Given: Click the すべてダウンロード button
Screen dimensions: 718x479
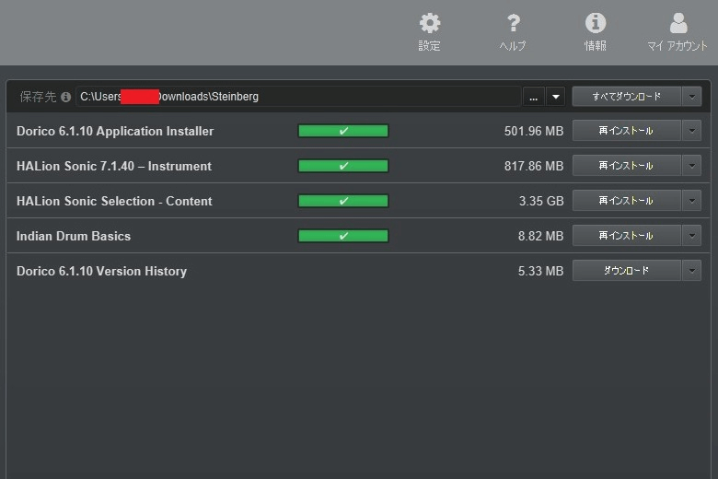Looking at the screenshot, I should pos(626,97).
